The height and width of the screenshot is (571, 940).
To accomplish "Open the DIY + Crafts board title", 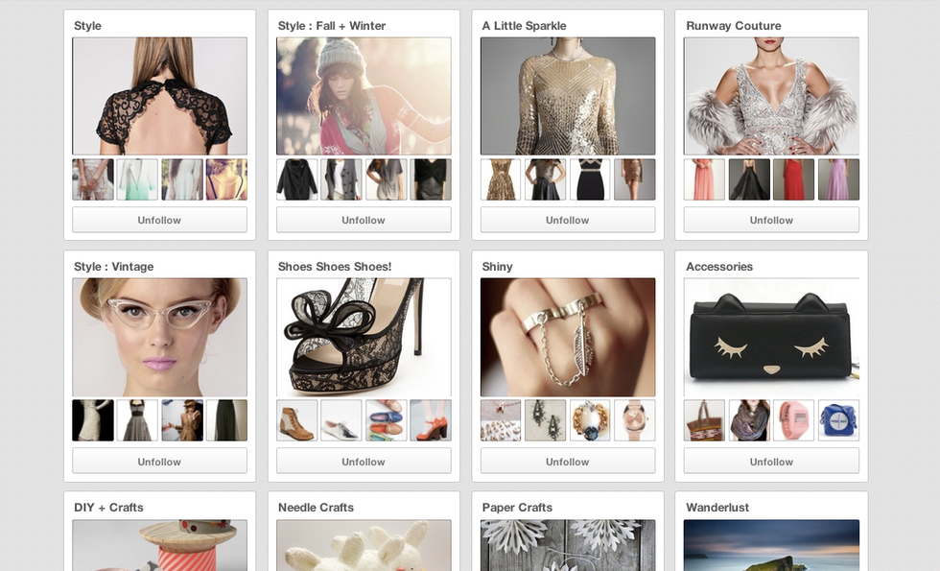I will 108,508.
